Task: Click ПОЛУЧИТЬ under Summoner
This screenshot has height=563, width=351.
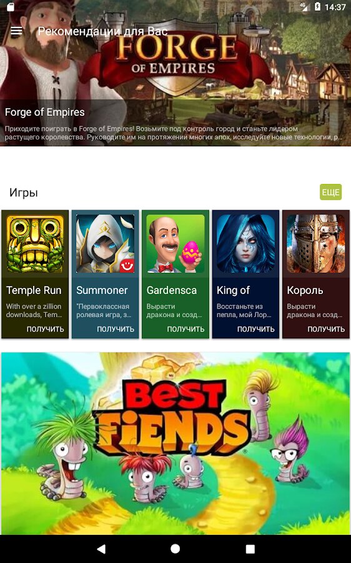Action: 116,329
